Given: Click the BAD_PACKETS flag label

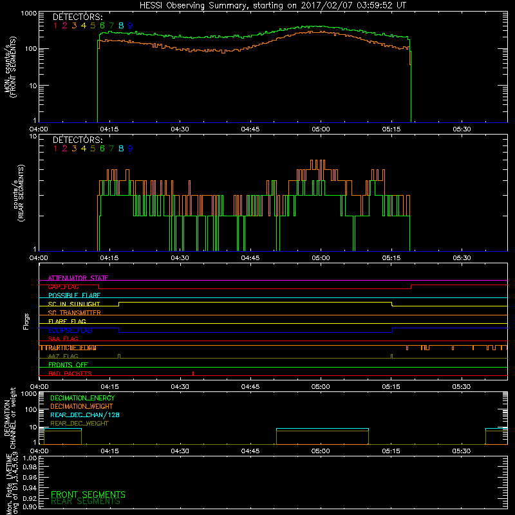Looking at the screenshot, I should (x=70, y=373).
